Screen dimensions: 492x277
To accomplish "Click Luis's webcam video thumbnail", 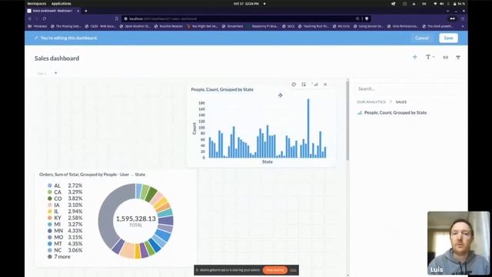I will pyautogui.click(x=458, y=243).
